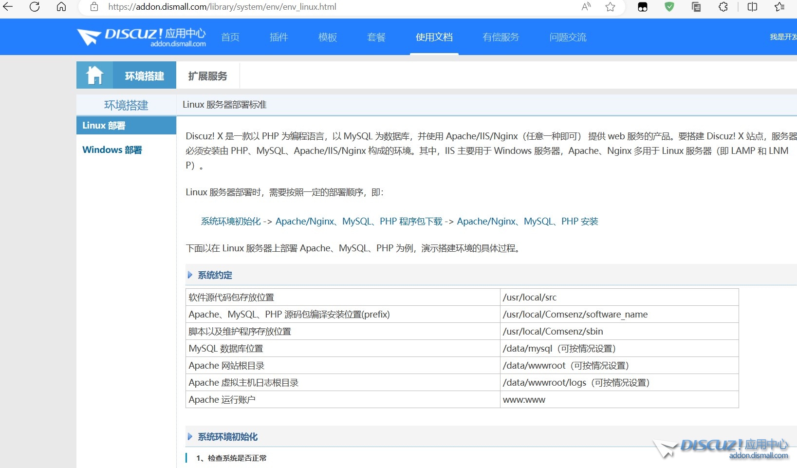Expand the 系统环境初始化 section triangle
797x468 pixels.
coord(190,437)
